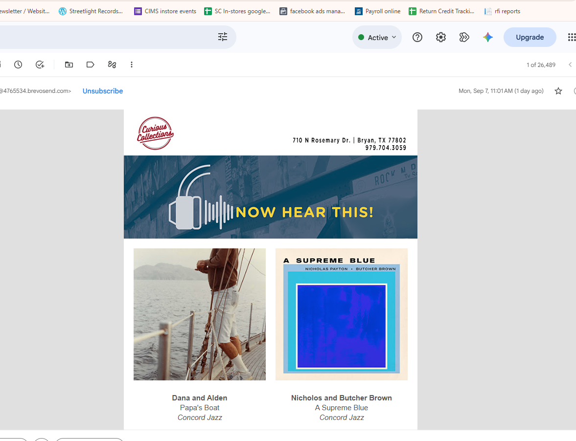Open Payroll online bookmark
Screen dimensions: 576x441
coord(378,11)
